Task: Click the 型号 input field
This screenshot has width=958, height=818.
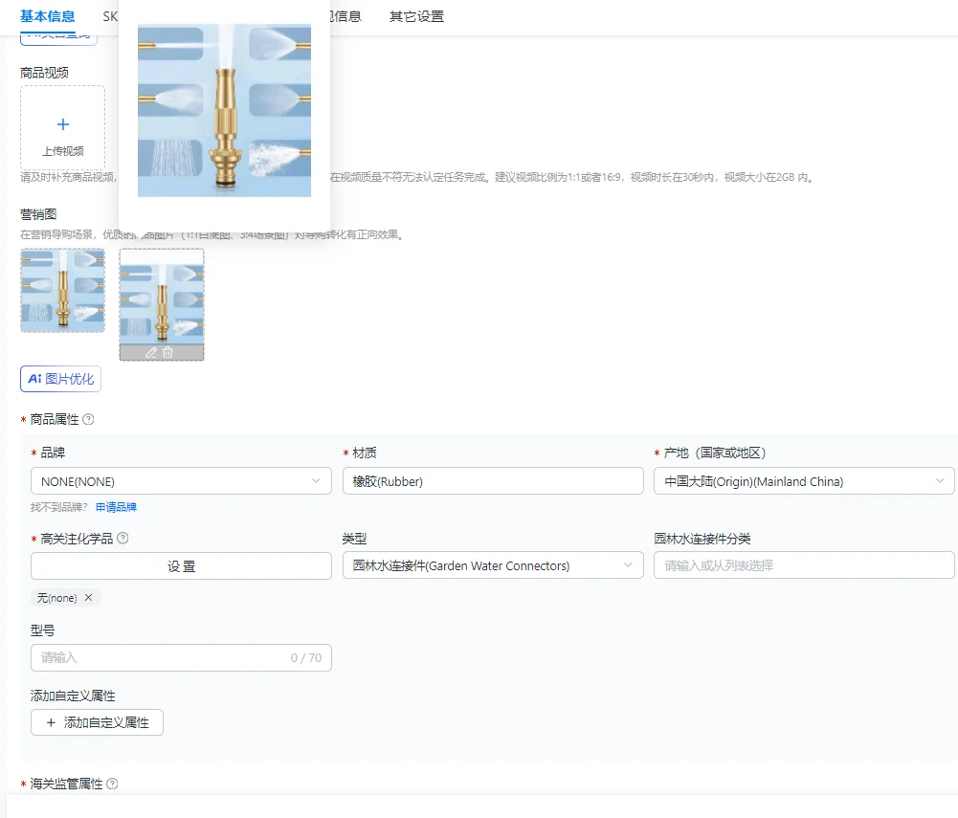Action: pyautogui.click(x=181, y=658)
